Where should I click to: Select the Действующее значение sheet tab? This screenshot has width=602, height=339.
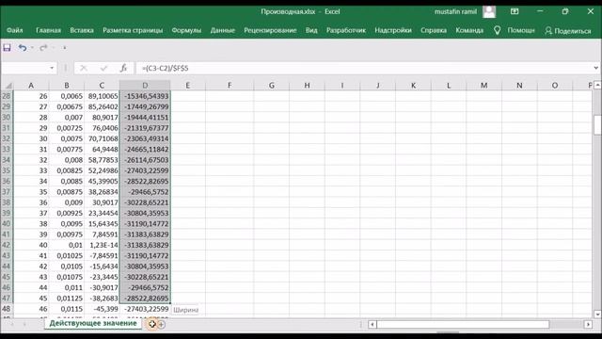click(x=93, y=323)
